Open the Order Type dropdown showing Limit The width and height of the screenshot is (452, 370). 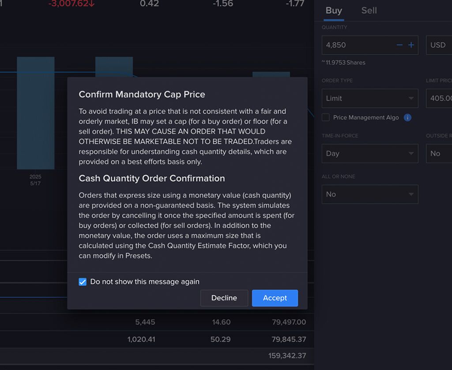(370, 98)
